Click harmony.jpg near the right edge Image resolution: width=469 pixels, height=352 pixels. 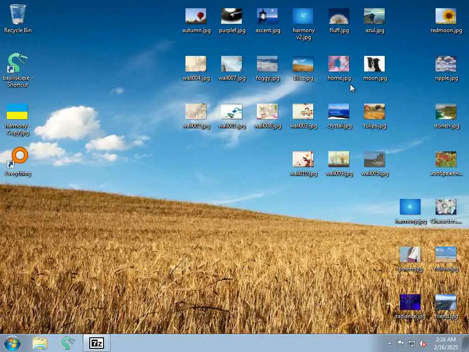tap(410, 211)
